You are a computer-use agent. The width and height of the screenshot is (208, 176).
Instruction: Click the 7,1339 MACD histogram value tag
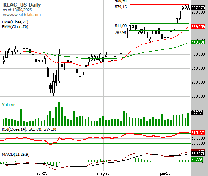(x=197, y=159)
